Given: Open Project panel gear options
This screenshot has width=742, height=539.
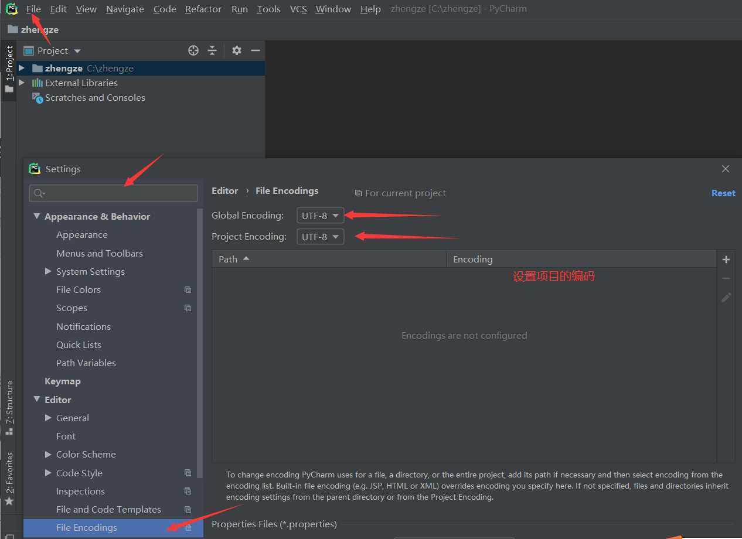Looking at the screenshot, I should tap(236, 50).
